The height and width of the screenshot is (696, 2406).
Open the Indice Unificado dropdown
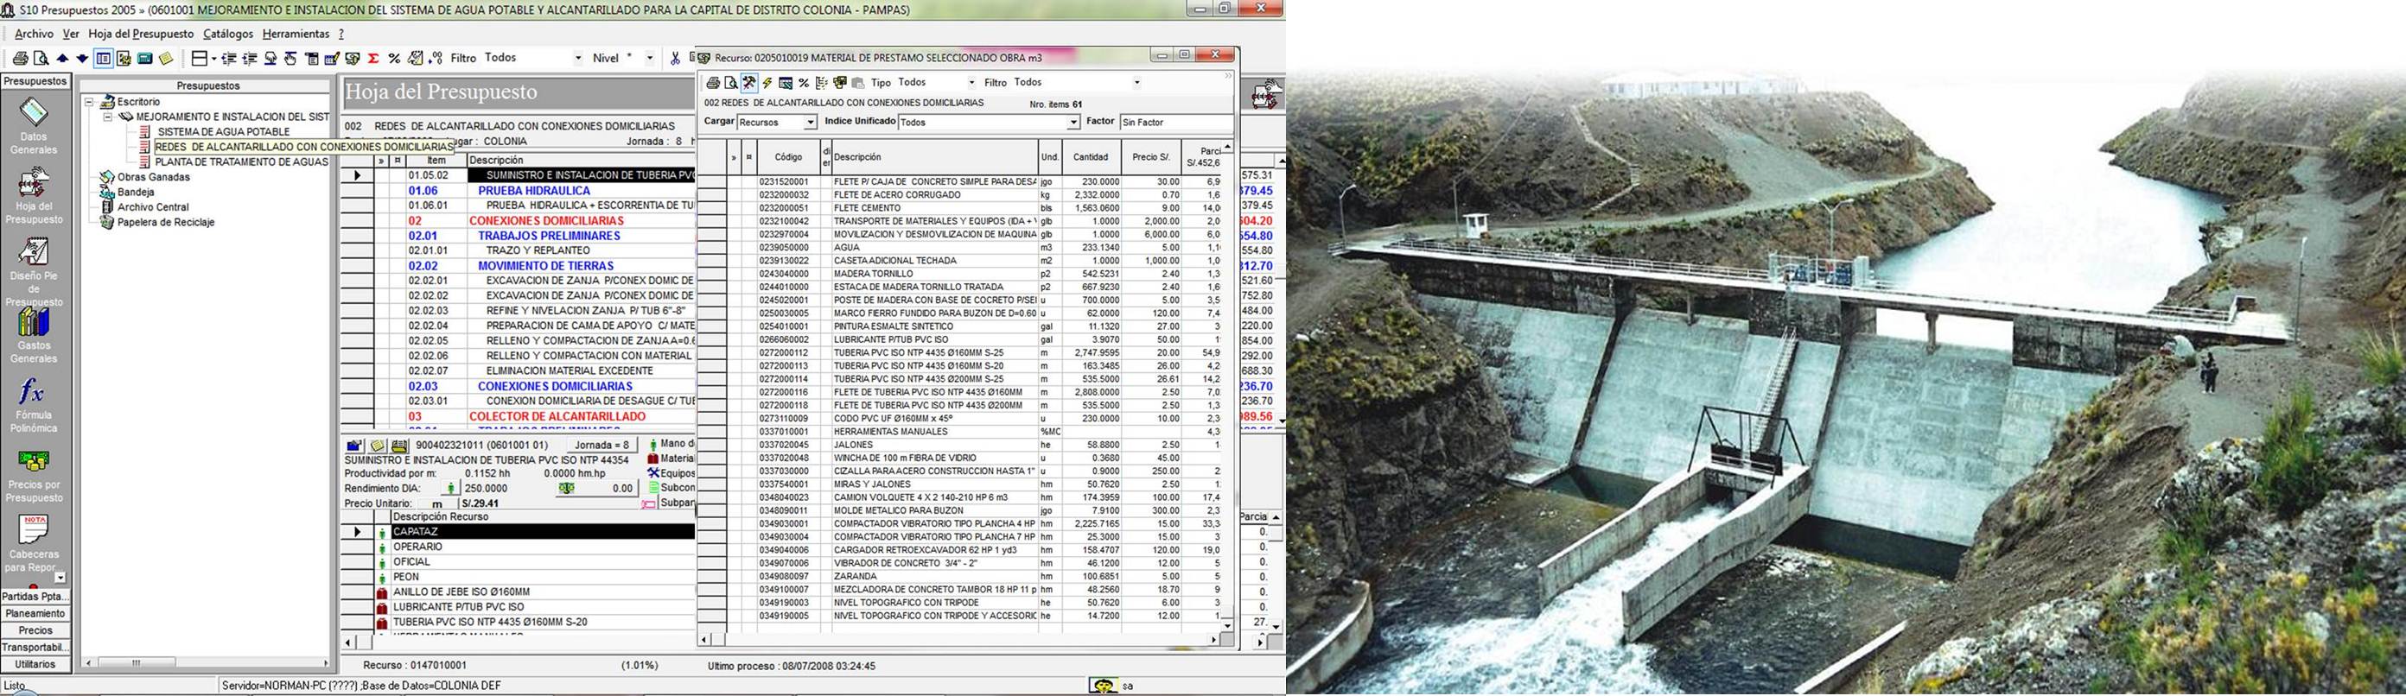point(1073,123)
